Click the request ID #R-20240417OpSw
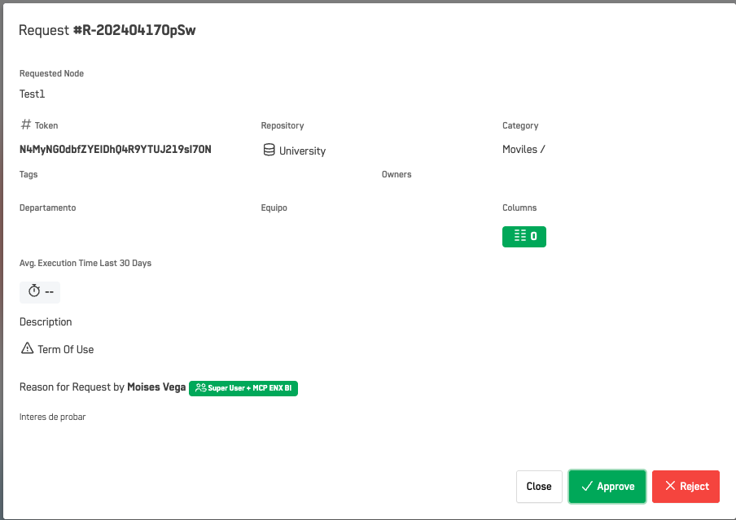 [x=134, y=30]
